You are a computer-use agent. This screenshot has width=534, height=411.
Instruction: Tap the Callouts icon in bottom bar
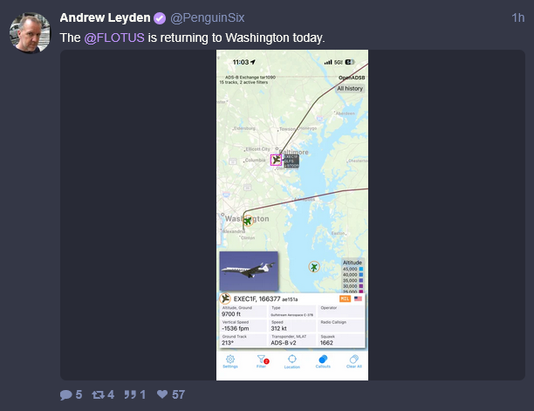tap(323, 361)
